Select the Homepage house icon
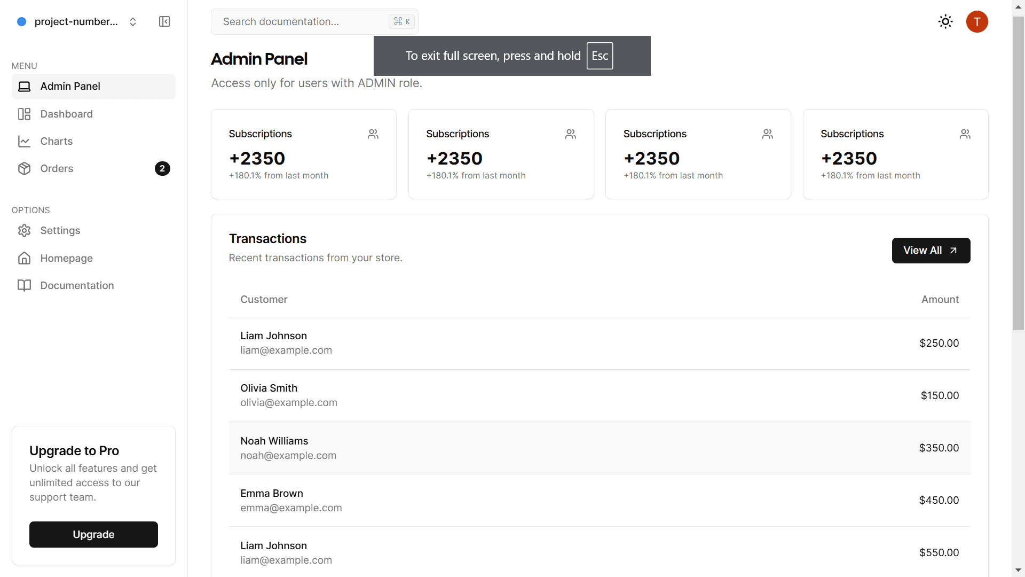Image resolution: width=1025 pixels, height=577 pixels. (24, 258)
